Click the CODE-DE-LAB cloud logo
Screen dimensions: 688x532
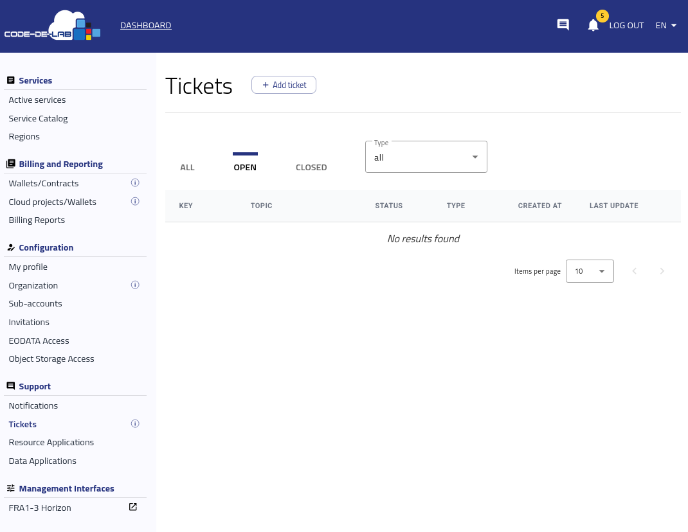pyautogui.click(x=52, y=26)
